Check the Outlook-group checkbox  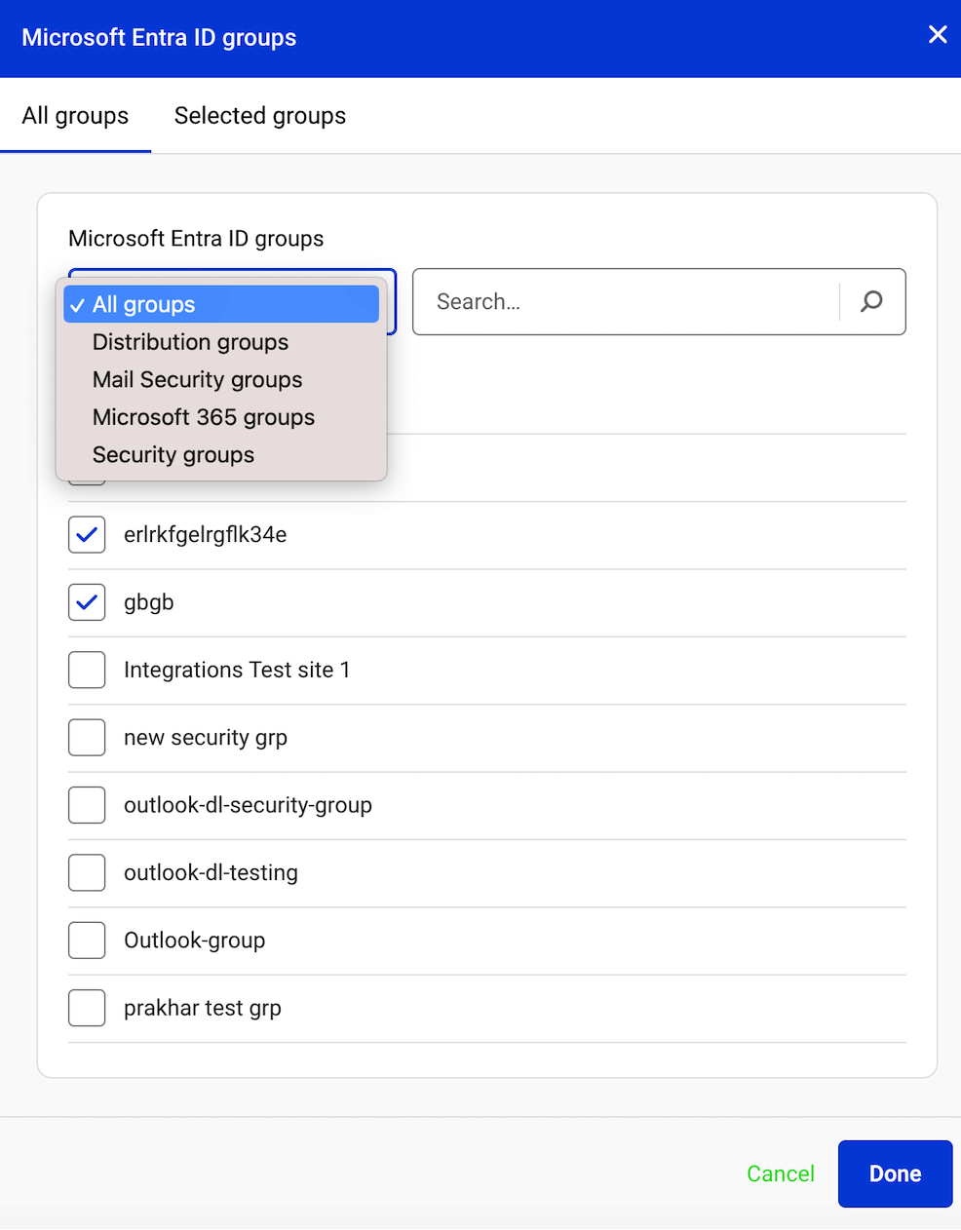click(x=87, y=941)
